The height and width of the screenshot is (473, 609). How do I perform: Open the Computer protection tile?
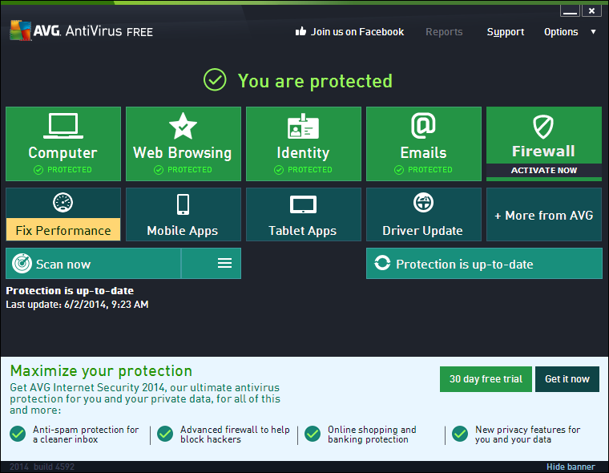tap(63, 144)
